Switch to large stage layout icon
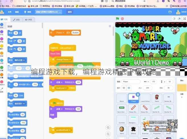This screenshot has height=139, width=187. (179, 19)
